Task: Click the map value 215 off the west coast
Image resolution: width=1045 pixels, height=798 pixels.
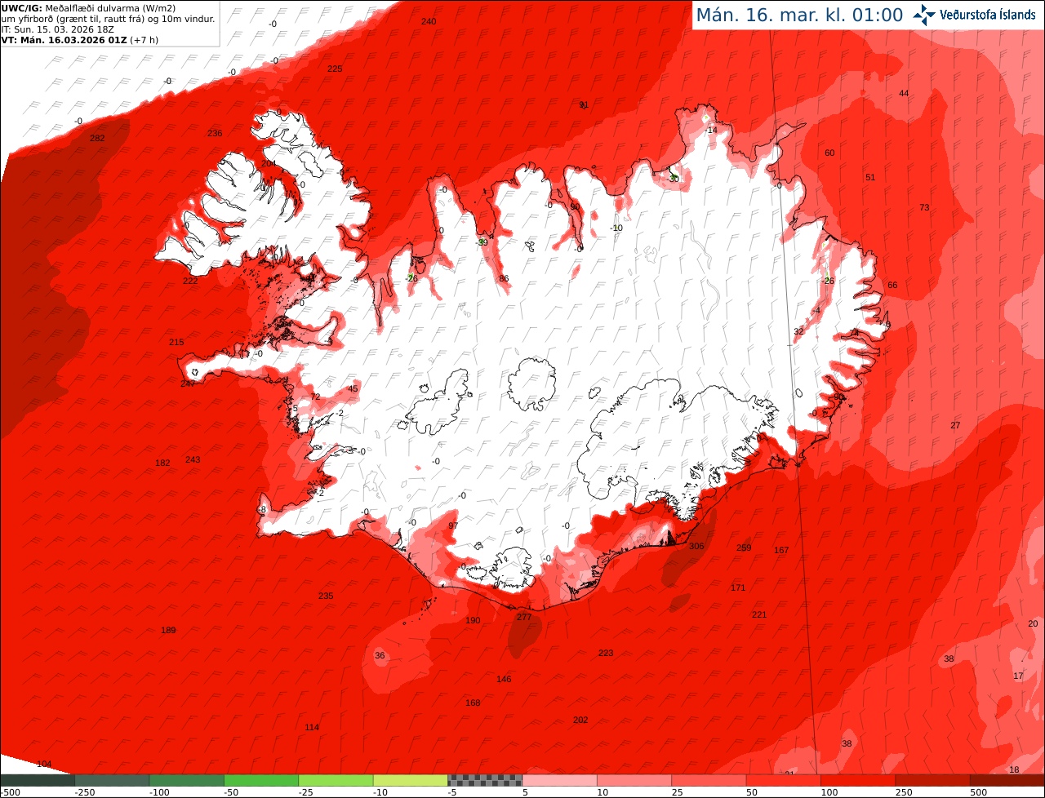Action: coord(176,342)
